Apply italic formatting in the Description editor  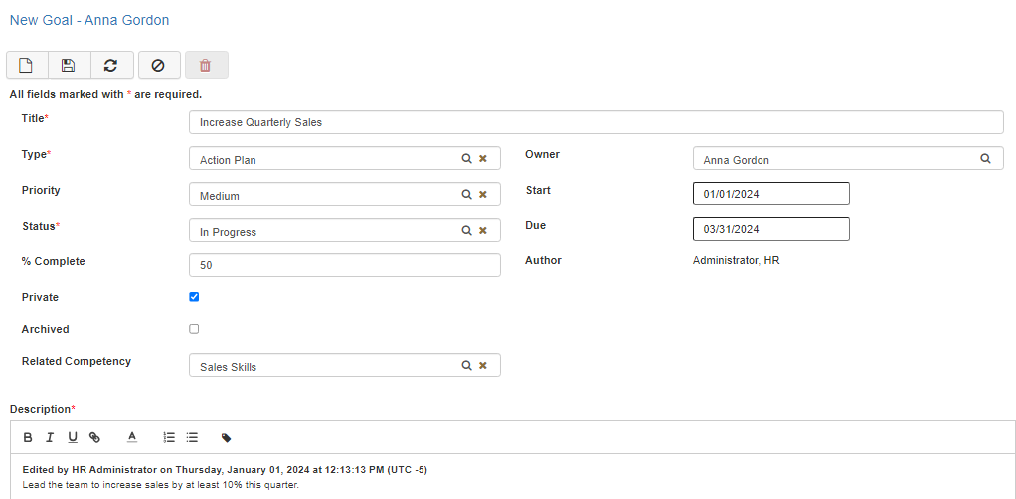click(50, 437)
